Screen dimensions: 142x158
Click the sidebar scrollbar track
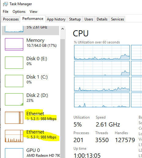62,98
